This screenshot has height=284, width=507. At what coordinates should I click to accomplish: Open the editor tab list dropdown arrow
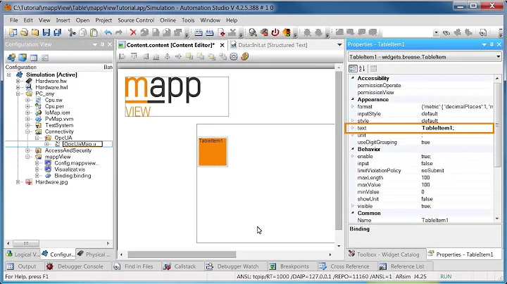[339, 45]
